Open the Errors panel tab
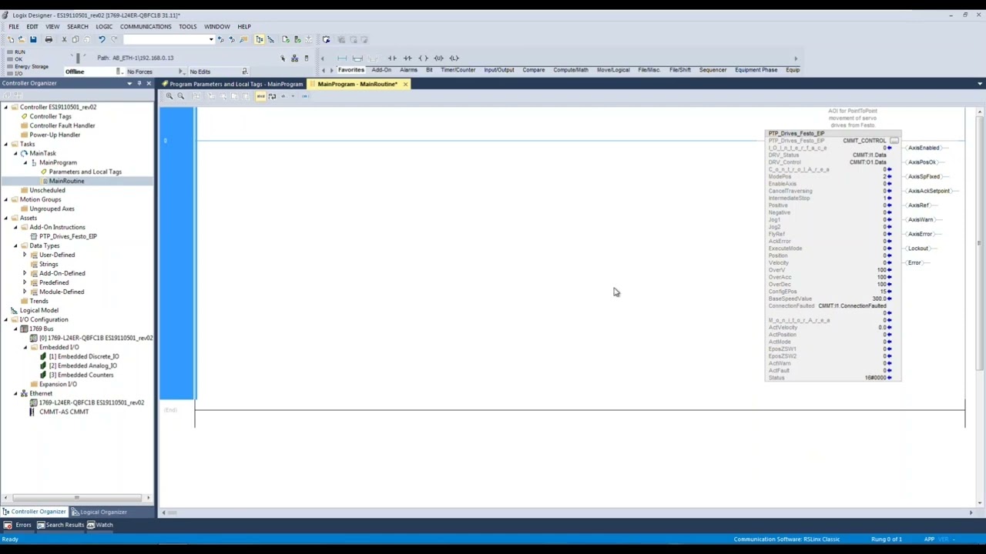 coord(19,525)
